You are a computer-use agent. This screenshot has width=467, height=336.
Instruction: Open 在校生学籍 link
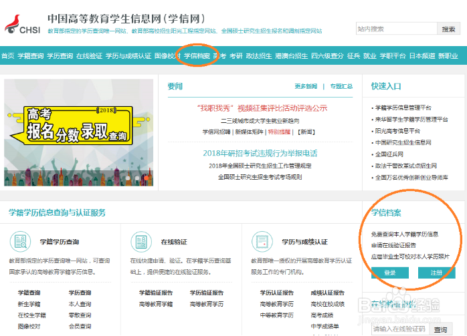click(x=32, y=315)
